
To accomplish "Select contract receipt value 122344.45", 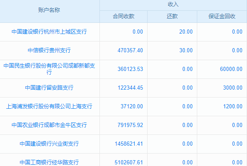I will [x=130, y=88].
